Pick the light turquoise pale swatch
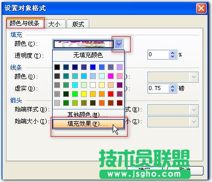 pos(102,76)
